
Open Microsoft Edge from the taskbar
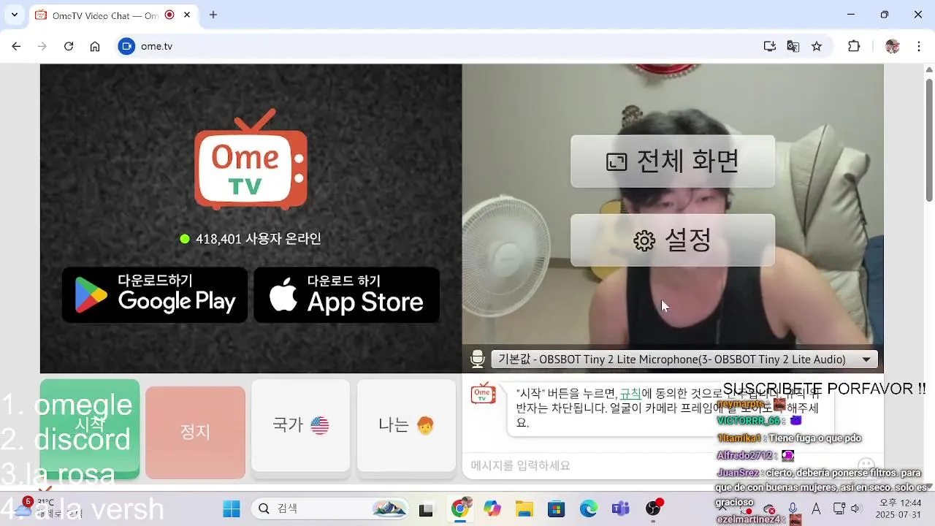(589, 508)
